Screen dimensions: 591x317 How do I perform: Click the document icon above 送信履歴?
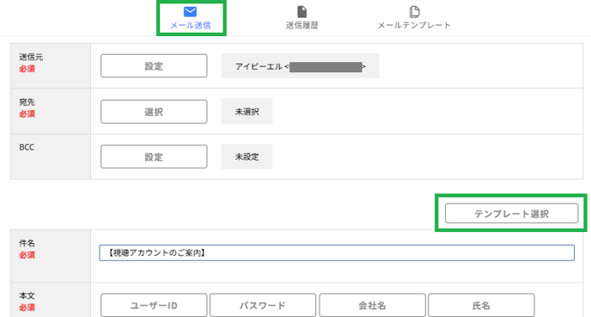click(x=302, y=12)
